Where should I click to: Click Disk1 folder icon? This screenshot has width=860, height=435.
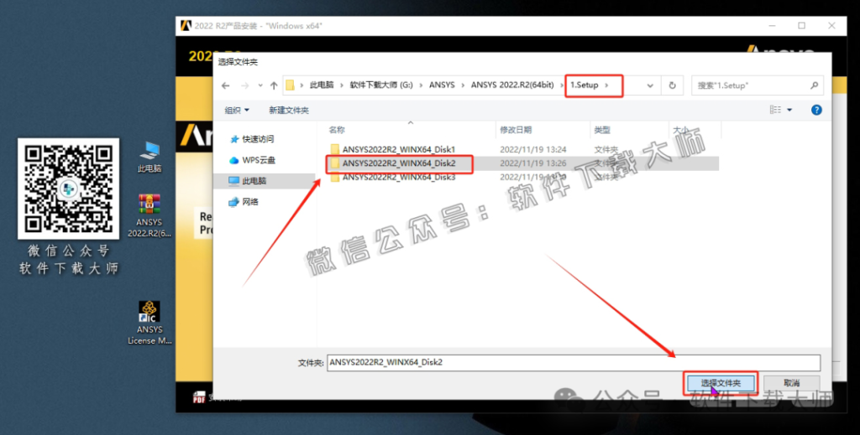click(334, 149)
